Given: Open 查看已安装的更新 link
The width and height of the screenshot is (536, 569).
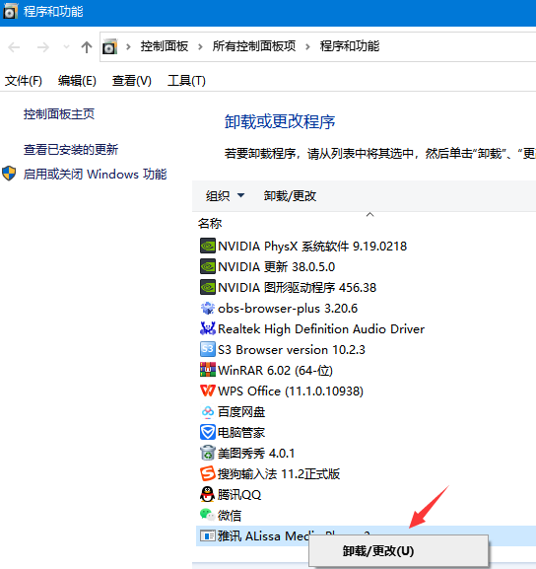Looking at the screenshot, I should 71,150.
